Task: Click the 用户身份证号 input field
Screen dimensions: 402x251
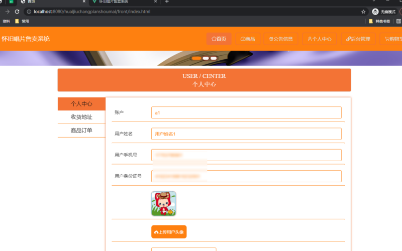Action: pyautogui.click(x=246, y=176)
